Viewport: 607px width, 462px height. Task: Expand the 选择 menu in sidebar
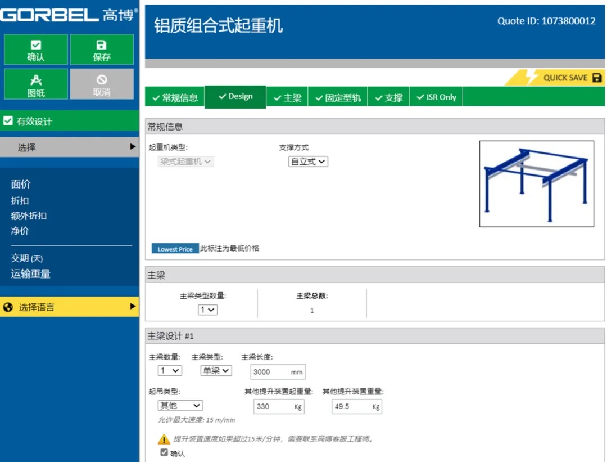tap(69, 147)
